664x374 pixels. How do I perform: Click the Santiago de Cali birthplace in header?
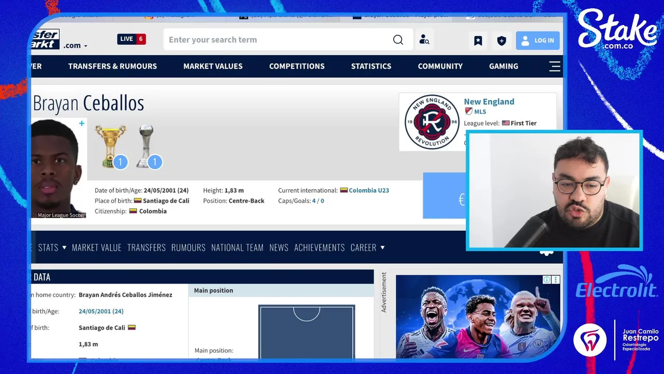(166, 201)
